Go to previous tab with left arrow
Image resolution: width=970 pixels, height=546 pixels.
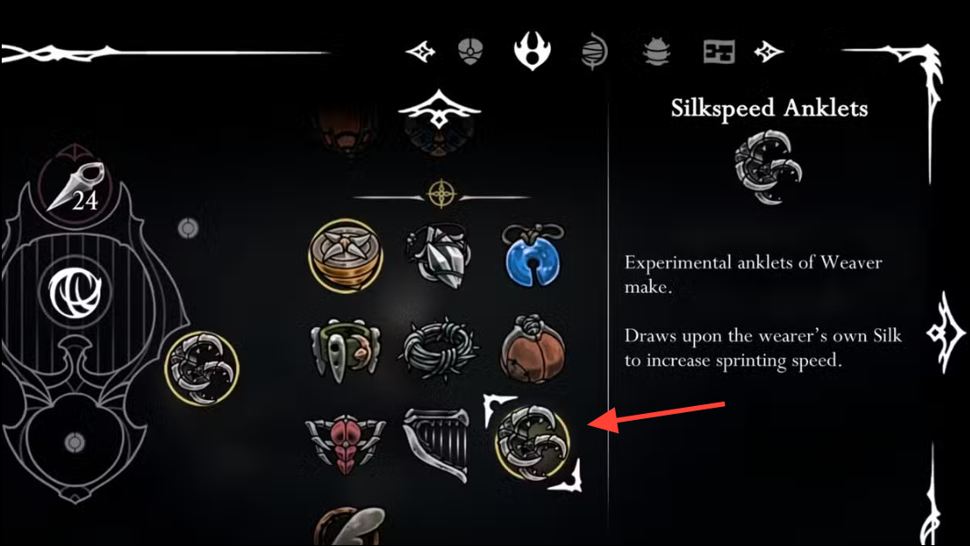(x=420, y=52)
